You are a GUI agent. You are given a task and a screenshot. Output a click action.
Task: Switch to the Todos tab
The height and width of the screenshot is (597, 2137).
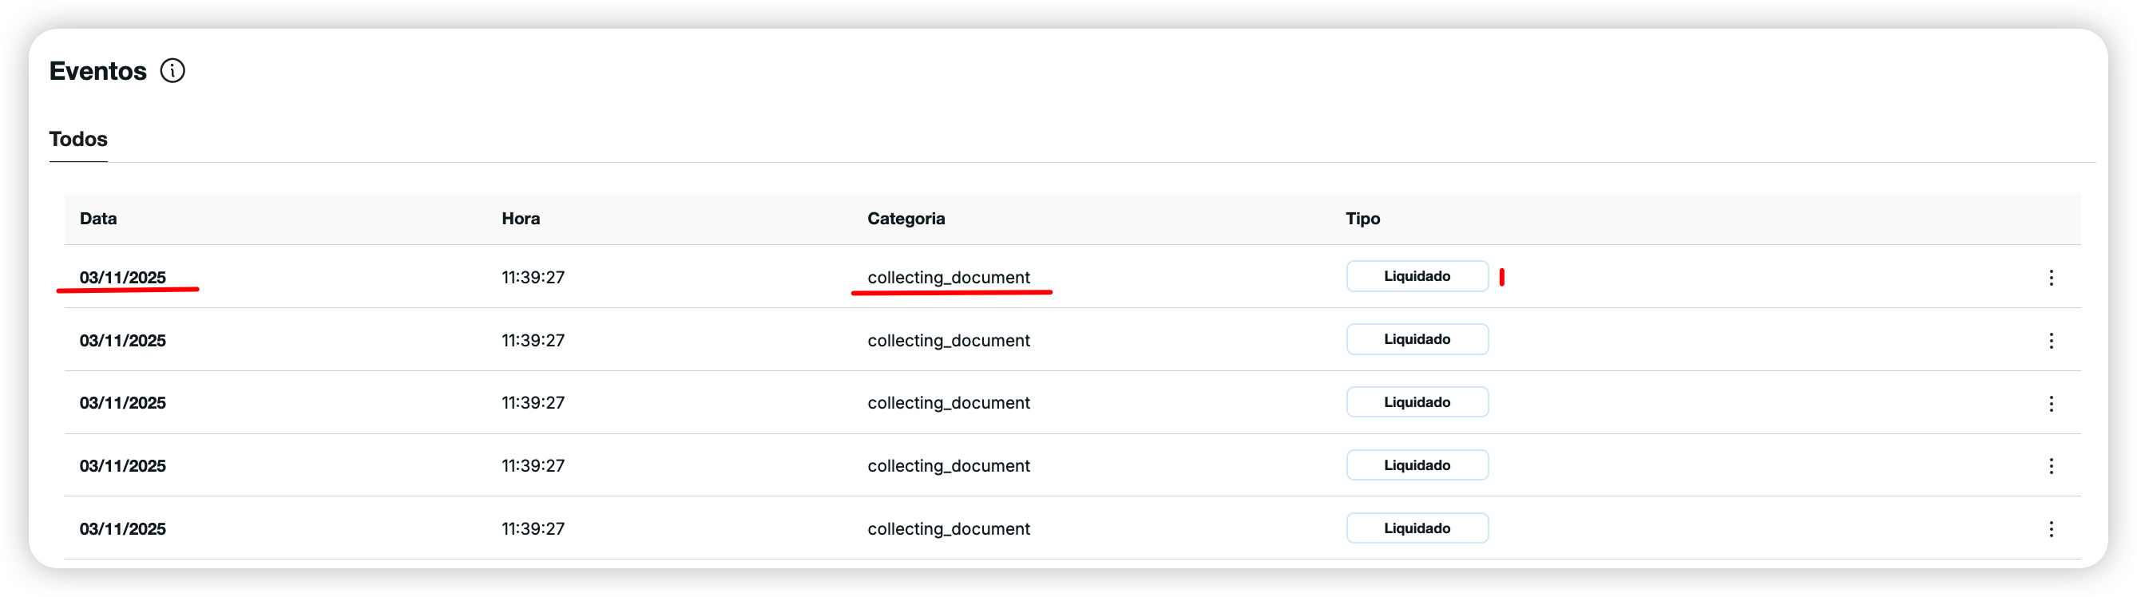coord(78,140)
